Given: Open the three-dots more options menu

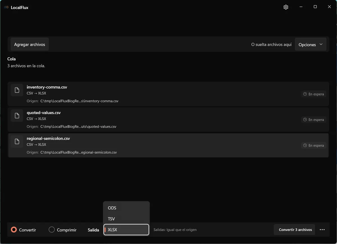Looking at the screenshot, I should pyautogui.click(x=322, y=230).
